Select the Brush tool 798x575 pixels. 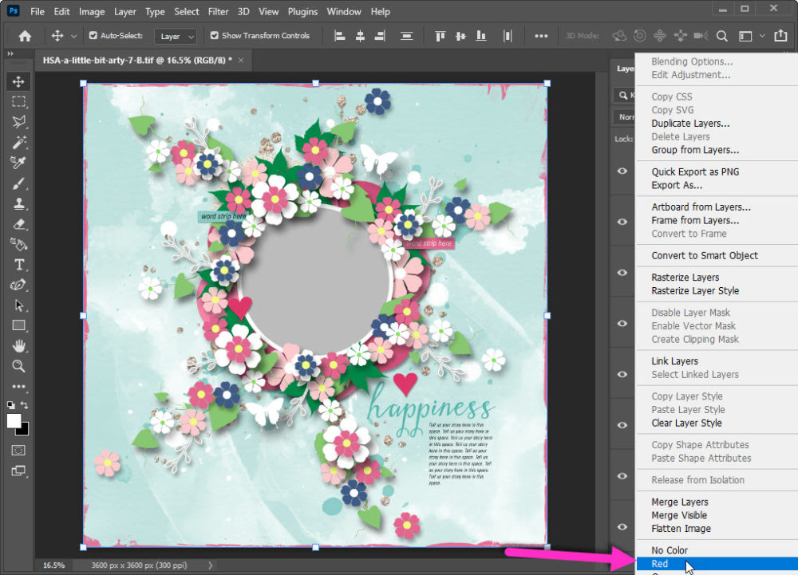coord(19,183)
